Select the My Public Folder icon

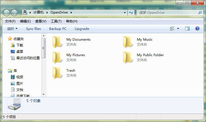tap(128, 58)
